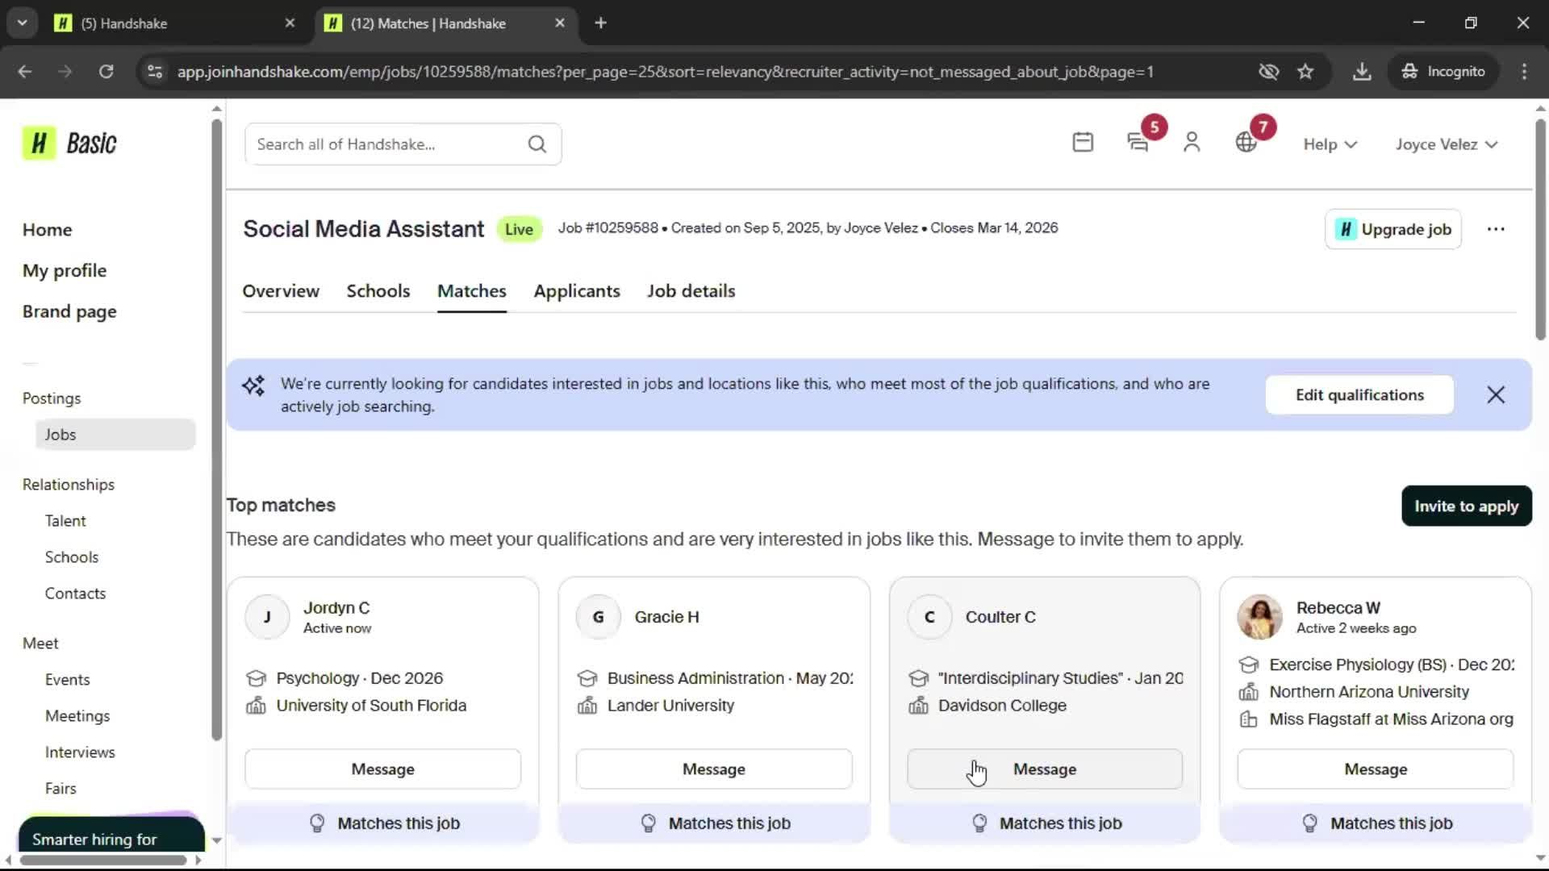Click Matches this job under Rebecca W
Screen dimensions: 1549x871
click(x=1376, y=823)
